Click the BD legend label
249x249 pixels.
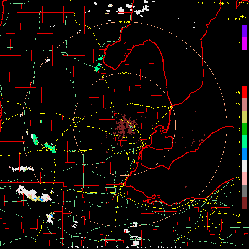237,117
